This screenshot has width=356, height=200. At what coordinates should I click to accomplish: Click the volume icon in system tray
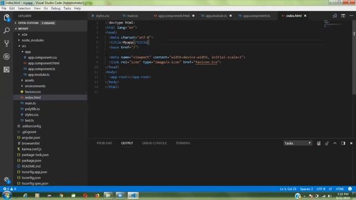329,196
